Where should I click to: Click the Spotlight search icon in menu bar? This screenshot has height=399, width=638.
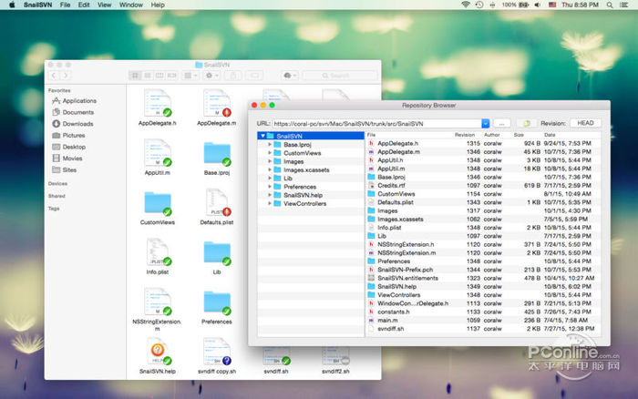pyautogui.click(x=611, y=5)
